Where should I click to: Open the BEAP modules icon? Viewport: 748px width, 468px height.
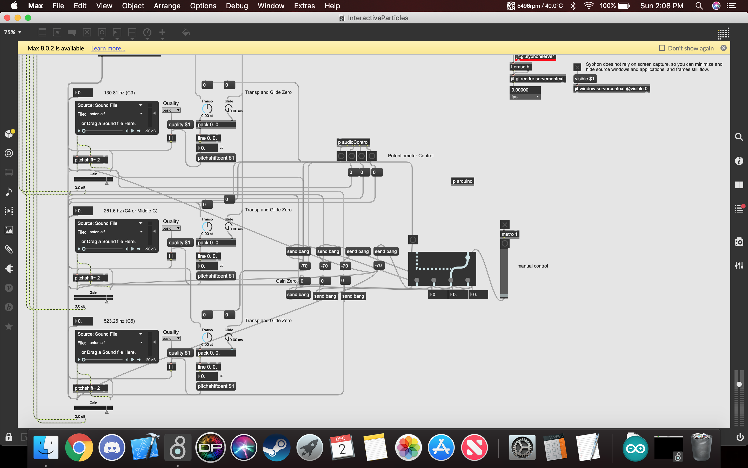coord(9,307)
